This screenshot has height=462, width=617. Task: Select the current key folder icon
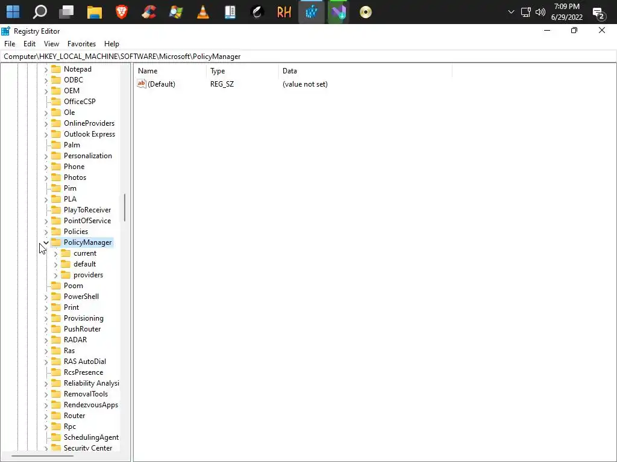click(x=66, y=253)
